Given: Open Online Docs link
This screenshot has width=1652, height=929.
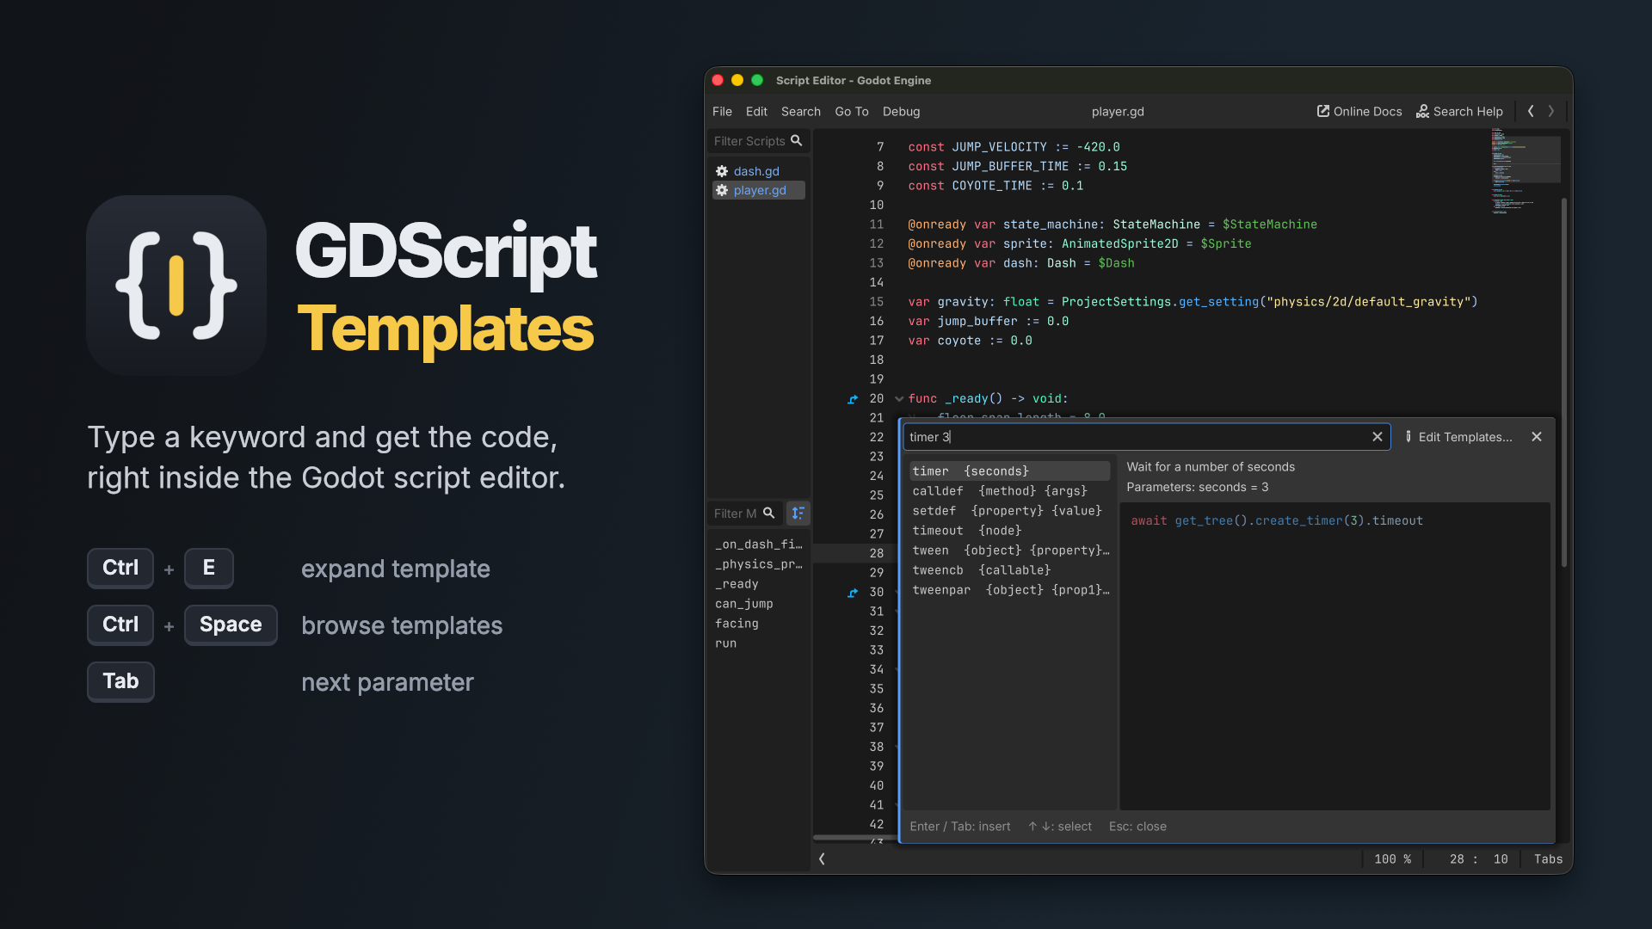Looking at the screenshot, I should click(1359, 112).
